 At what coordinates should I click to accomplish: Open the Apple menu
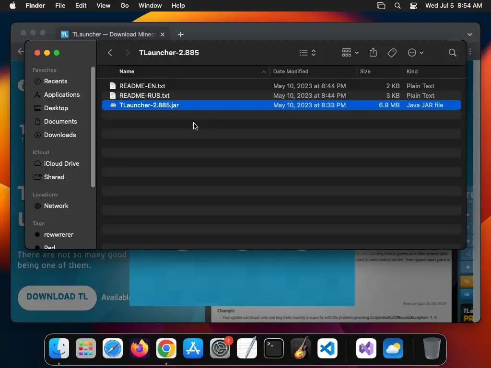click(12, 6)
